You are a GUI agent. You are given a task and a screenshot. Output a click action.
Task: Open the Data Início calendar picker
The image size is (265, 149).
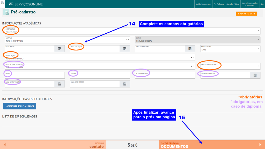60,49
